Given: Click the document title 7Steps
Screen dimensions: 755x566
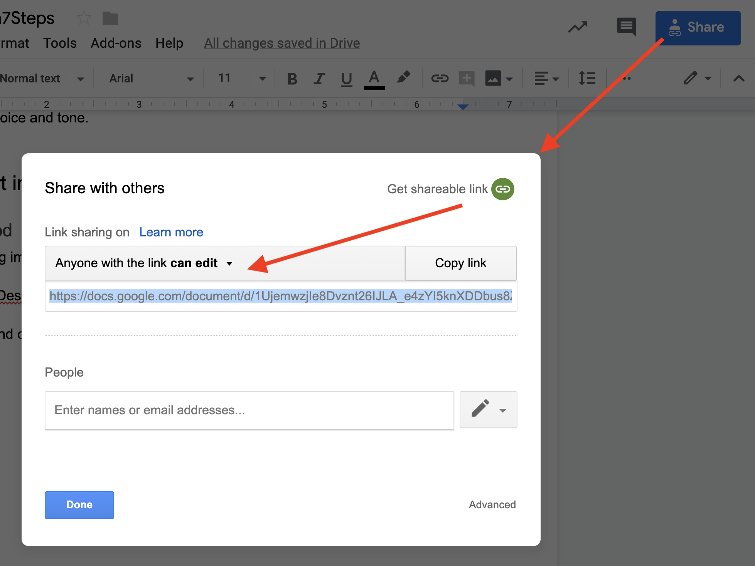Looking at the screenshot, I should (x=27, y=18).
